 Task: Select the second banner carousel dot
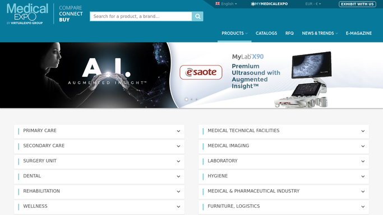coord(192,99)
